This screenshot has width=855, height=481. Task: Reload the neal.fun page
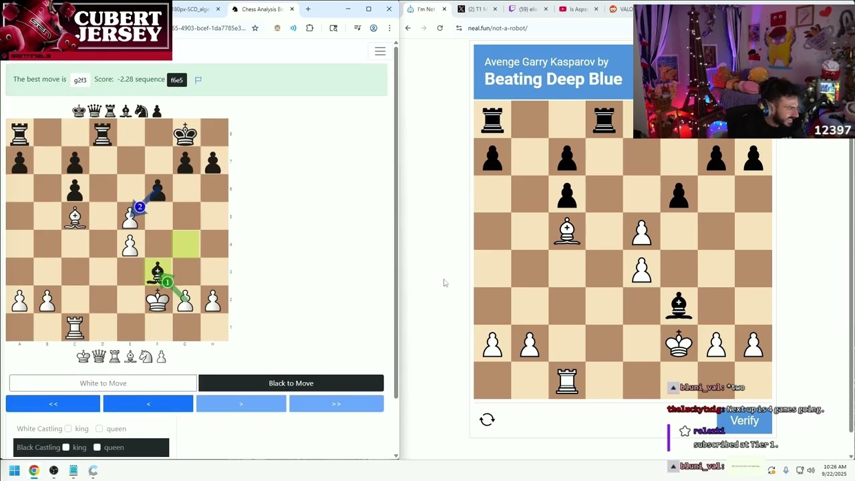(440, 28)
